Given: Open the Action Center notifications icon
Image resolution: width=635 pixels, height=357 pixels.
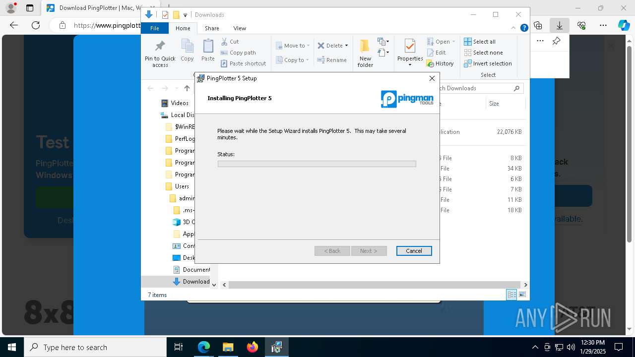Looking at the screenshot, I should pos(619,347).
